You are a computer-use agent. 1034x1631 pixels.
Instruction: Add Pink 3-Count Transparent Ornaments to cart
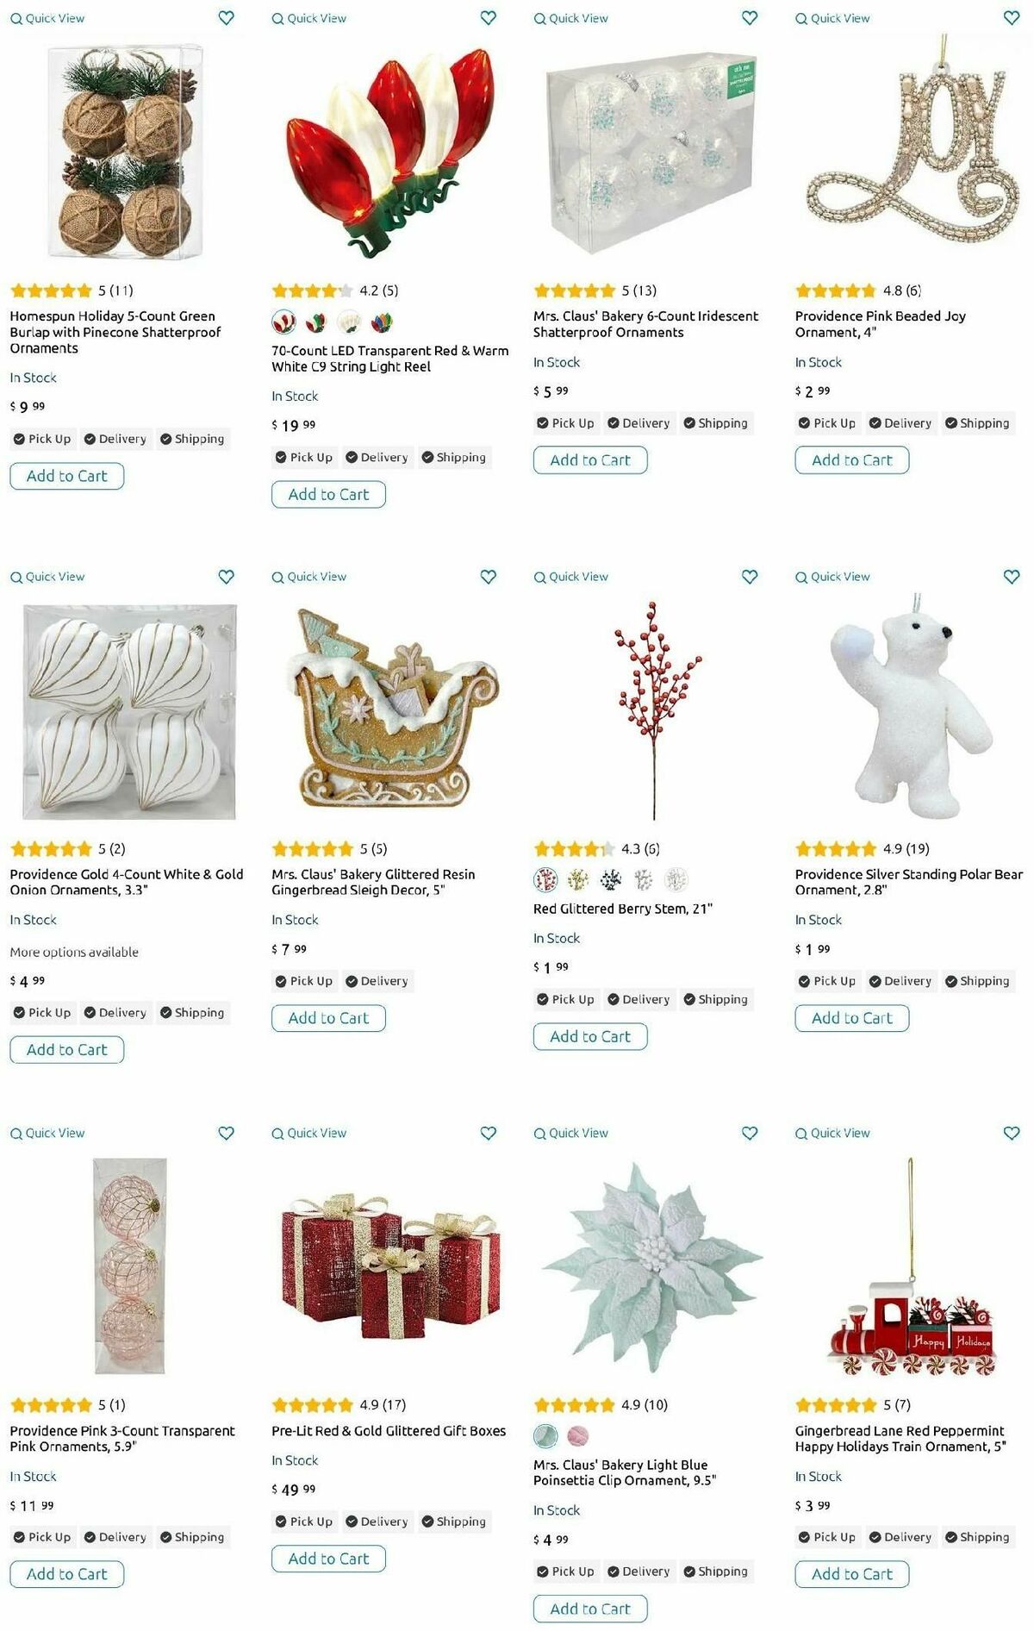67,1574
